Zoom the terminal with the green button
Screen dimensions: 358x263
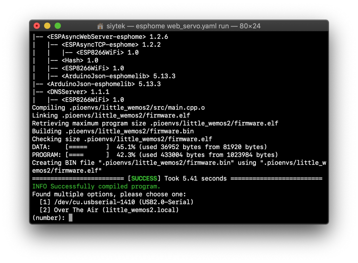pyautogui.click(x=58, y=26)
